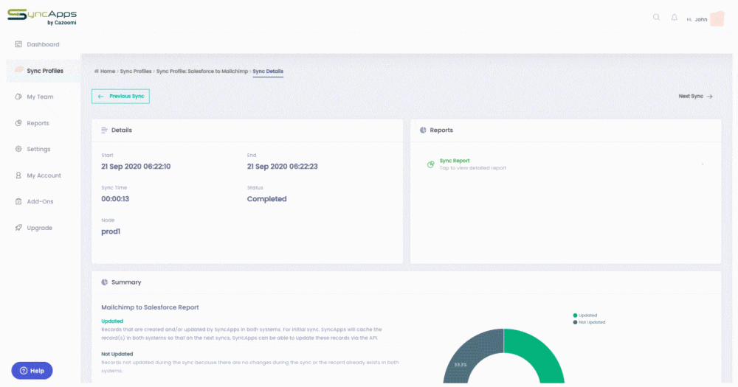Click the Settings gear icon in sidebar
The width and height of the screenshot is (738, 387).
point(18,149)
